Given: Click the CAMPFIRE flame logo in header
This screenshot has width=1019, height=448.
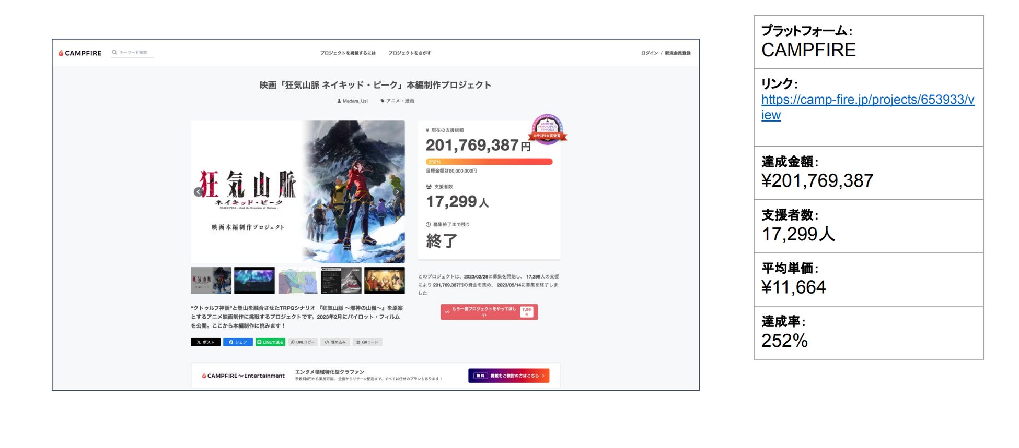Looking at the screenshot, I should click(80, 53).
